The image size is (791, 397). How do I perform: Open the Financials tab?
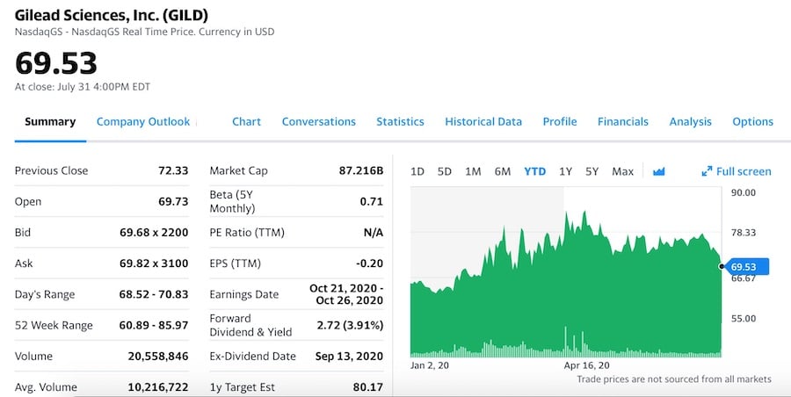click(622, 121)
